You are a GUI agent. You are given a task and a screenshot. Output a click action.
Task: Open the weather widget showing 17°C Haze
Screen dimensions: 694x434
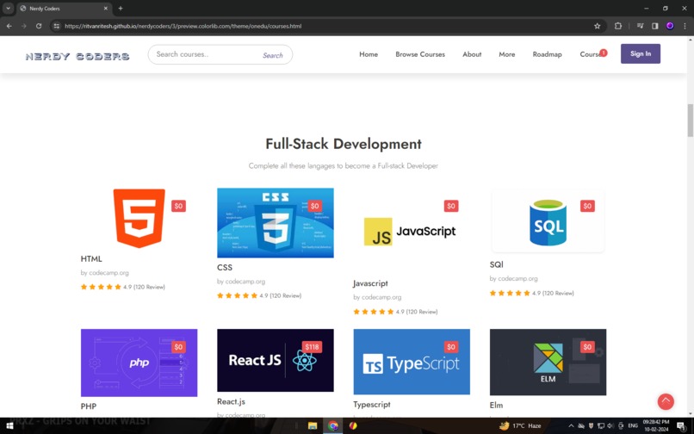520,426
